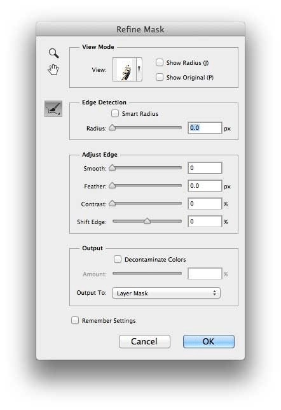Click the Radius px value field

(x=205, y=128)
